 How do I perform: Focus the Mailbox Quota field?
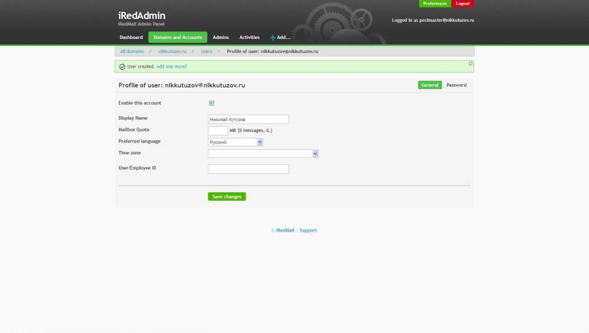coord(218,130)
